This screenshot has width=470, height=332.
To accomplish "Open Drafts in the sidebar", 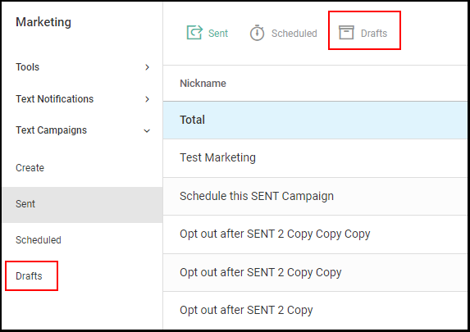I will tap(29, 276).
